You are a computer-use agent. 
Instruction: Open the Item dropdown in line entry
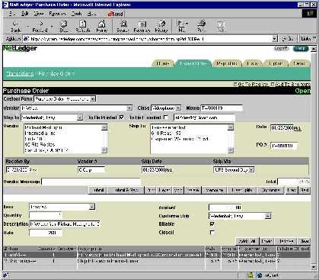[x=92, y=207]
